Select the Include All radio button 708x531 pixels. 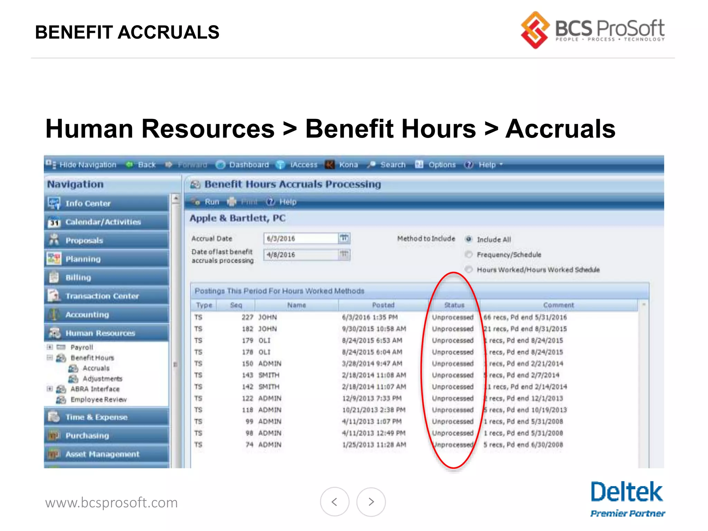click(469, 239)
